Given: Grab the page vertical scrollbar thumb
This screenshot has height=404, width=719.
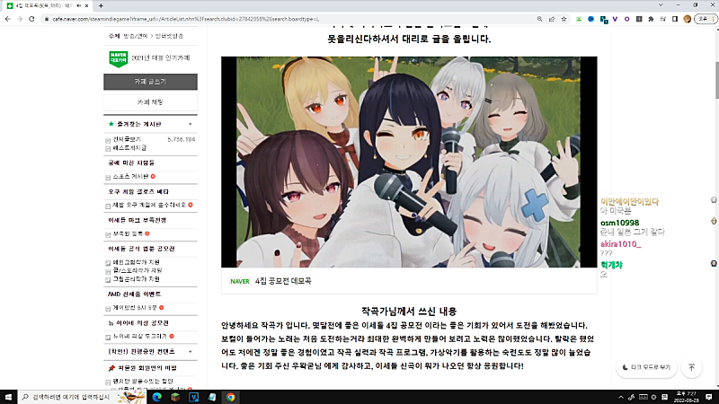Looking at the screenshot, I should tap(715, 79).
